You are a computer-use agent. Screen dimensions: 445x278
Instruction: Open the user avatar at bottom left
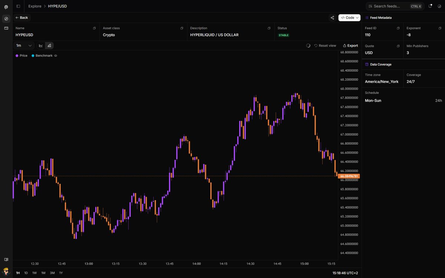coord(6,271)
